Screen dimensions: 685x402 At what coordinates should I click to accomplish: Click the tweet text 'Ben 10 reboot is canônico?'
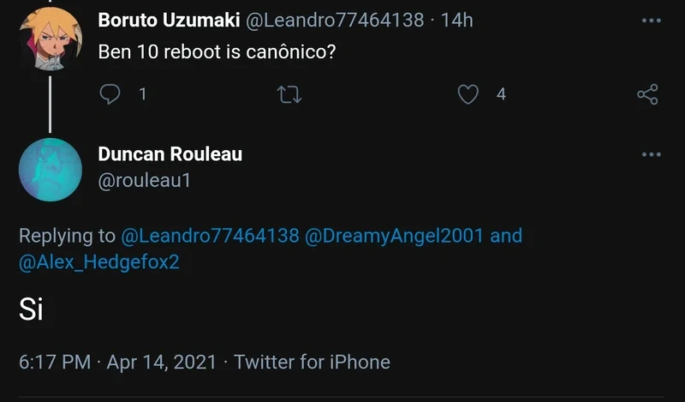coord(217,52)
